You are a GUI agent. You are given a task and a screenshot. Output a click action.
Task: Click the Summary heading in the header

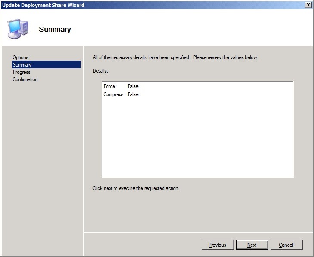[x=55, y=30]
